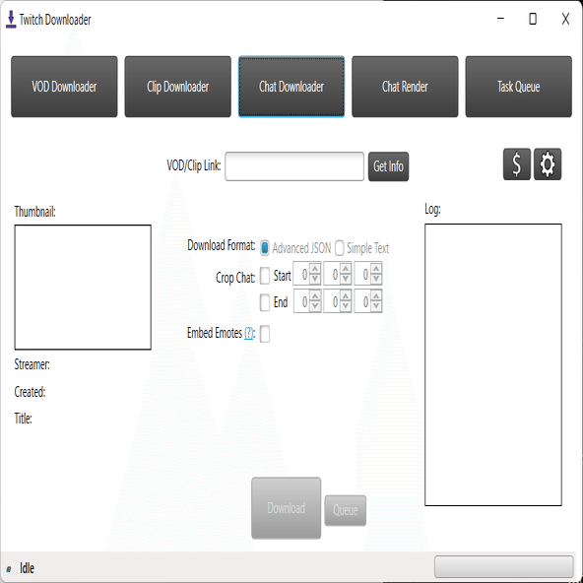Image resolution: width=583 pixels, height=583 pixels.
Task: Enable the Crop Chat End checkbox
Action: point(265,302)
